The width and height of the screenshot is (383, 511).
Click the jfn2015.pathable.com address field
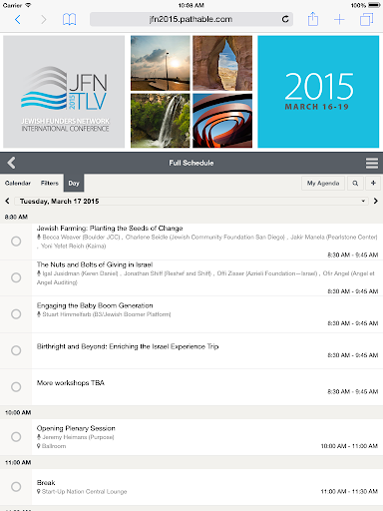coord(191,19)
